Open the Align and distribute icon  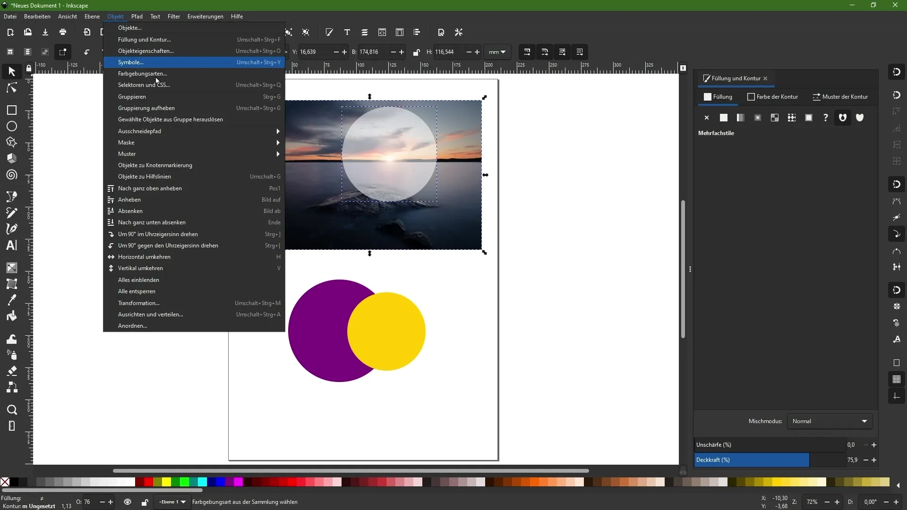pyautogui.click(x=417, y=32)
